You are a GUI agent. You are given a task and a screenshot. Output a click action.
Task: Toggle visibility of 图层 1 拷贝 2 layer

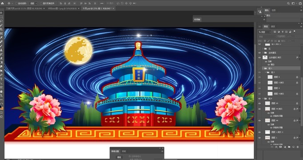click(x=259, y=132)
